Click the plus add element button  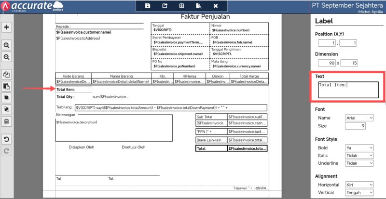(x=7, y=27)
